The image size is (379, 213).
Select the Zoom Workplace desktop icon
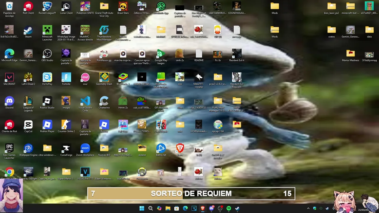85,150
